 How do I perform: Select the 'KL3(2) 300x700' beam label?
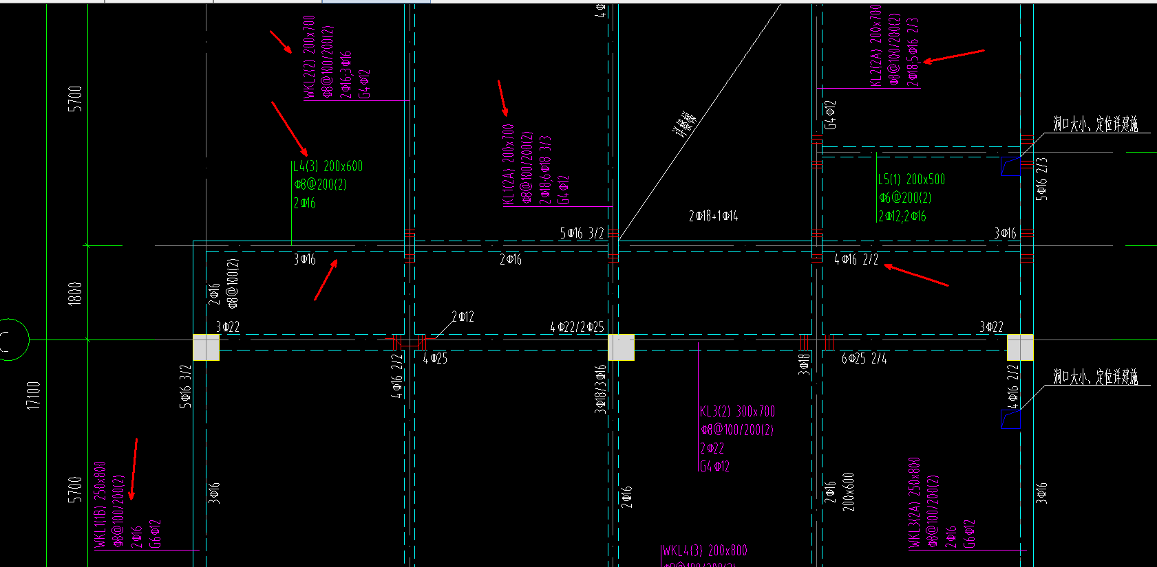(x=737, y=412)
